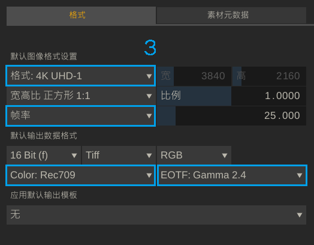Screen dimensions: 314x245
Task: Open the 素材元数据 tab
Action: click(231, 16)
